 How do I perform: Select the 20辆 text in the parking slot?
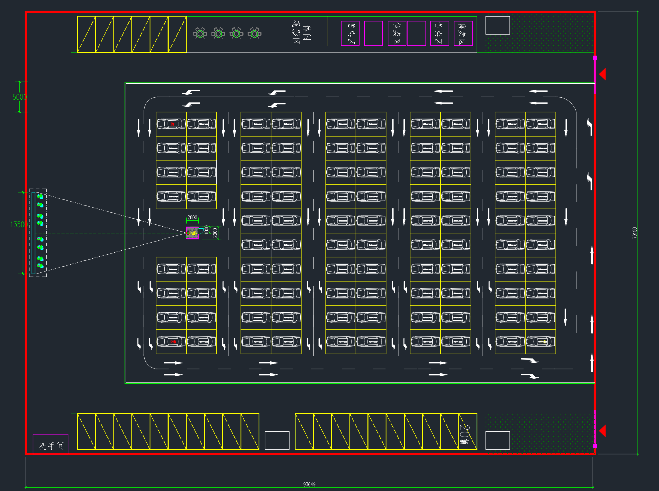click(x=464, y=434)
